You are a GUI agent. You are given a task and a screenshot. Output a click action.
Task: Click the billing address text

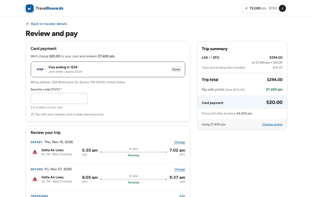pyautogui.click(x=78, y=82)
